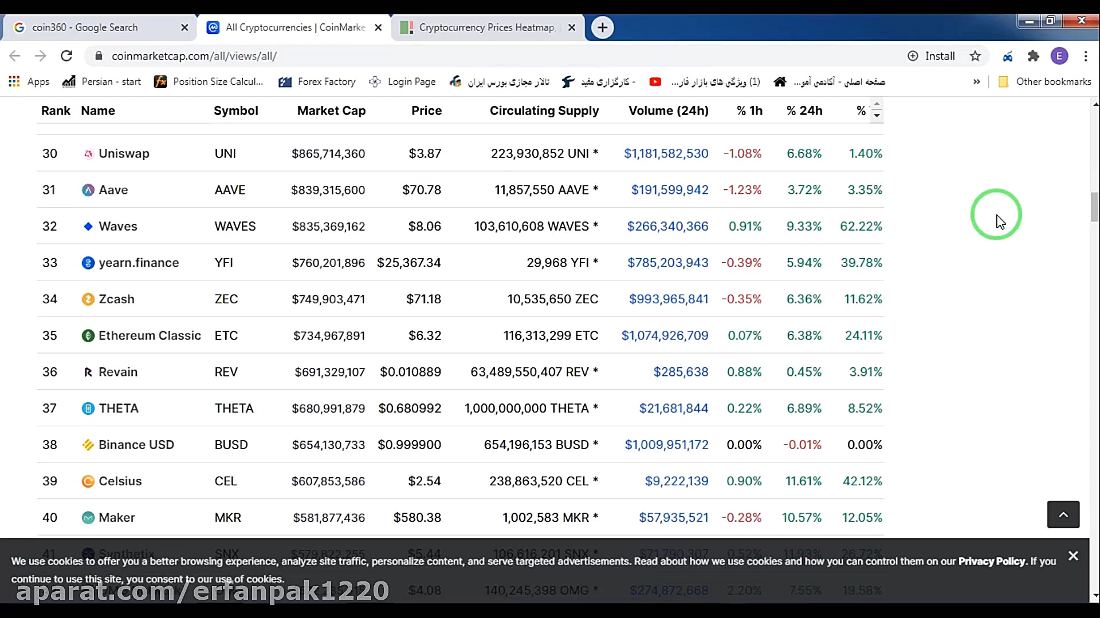Close the coin360 Google Search tab
This screenshot has height=618, width=1100.
pos(184,27)
